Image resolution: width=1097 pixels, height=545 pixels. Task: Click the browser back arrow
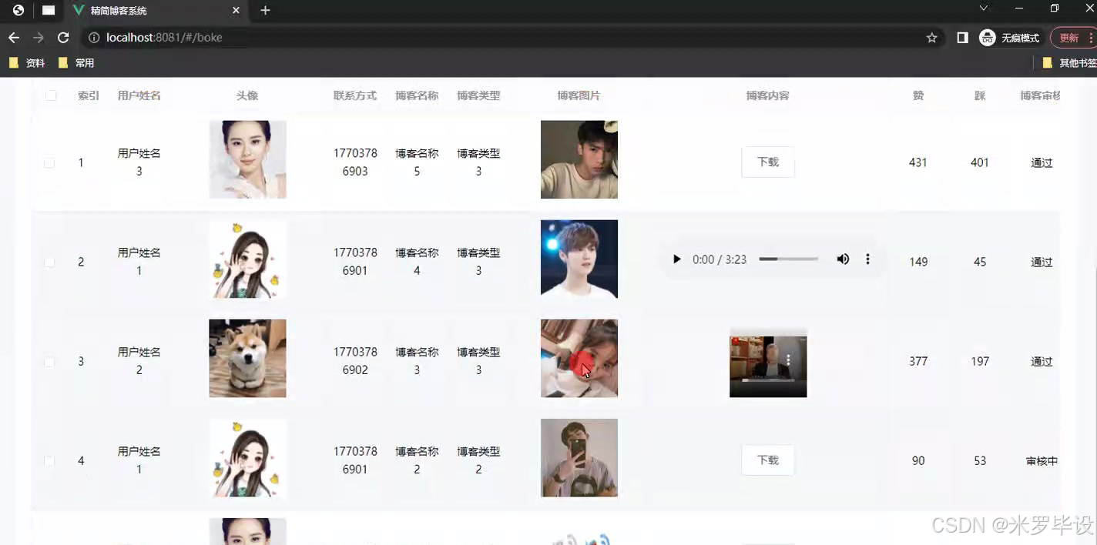tap(13, 38)
